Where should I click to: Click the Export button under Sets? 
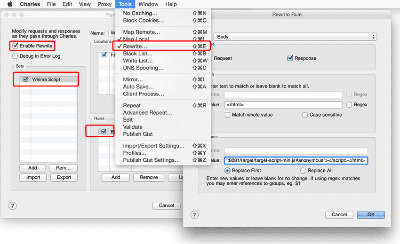click(64, 177)
